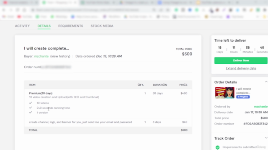Click the '1 version' feature line
268x150 pixels.
coord(42,112)
